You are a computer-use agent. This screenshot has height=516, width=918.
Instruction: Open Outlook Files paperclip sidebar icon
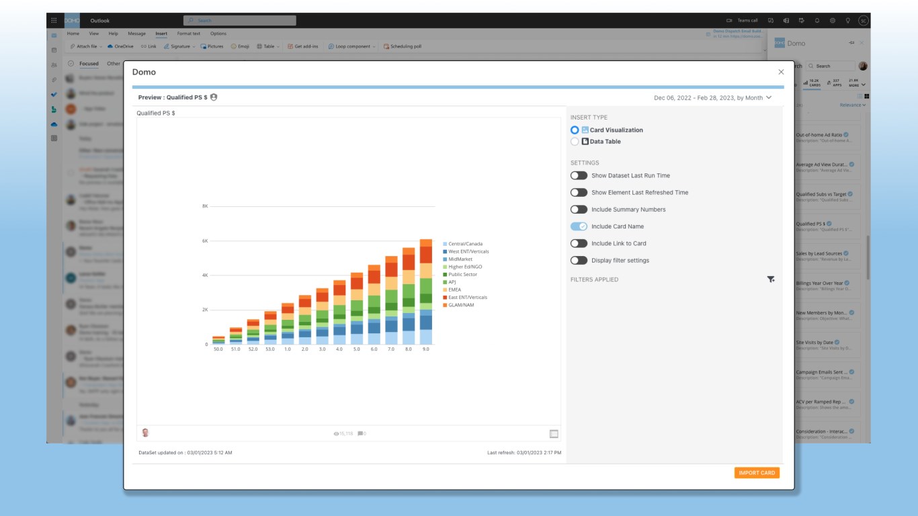54,79
